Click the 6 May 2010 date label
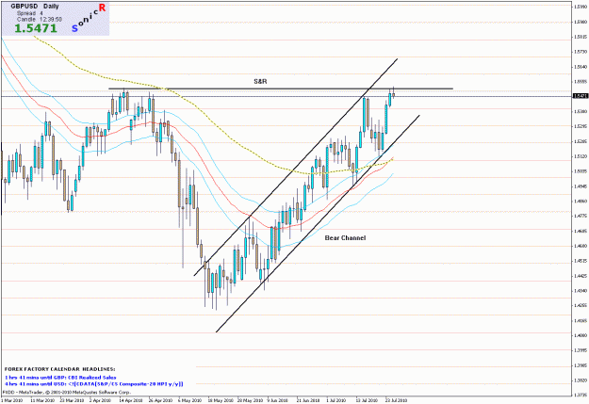The image size is (589, 404). 189,400
